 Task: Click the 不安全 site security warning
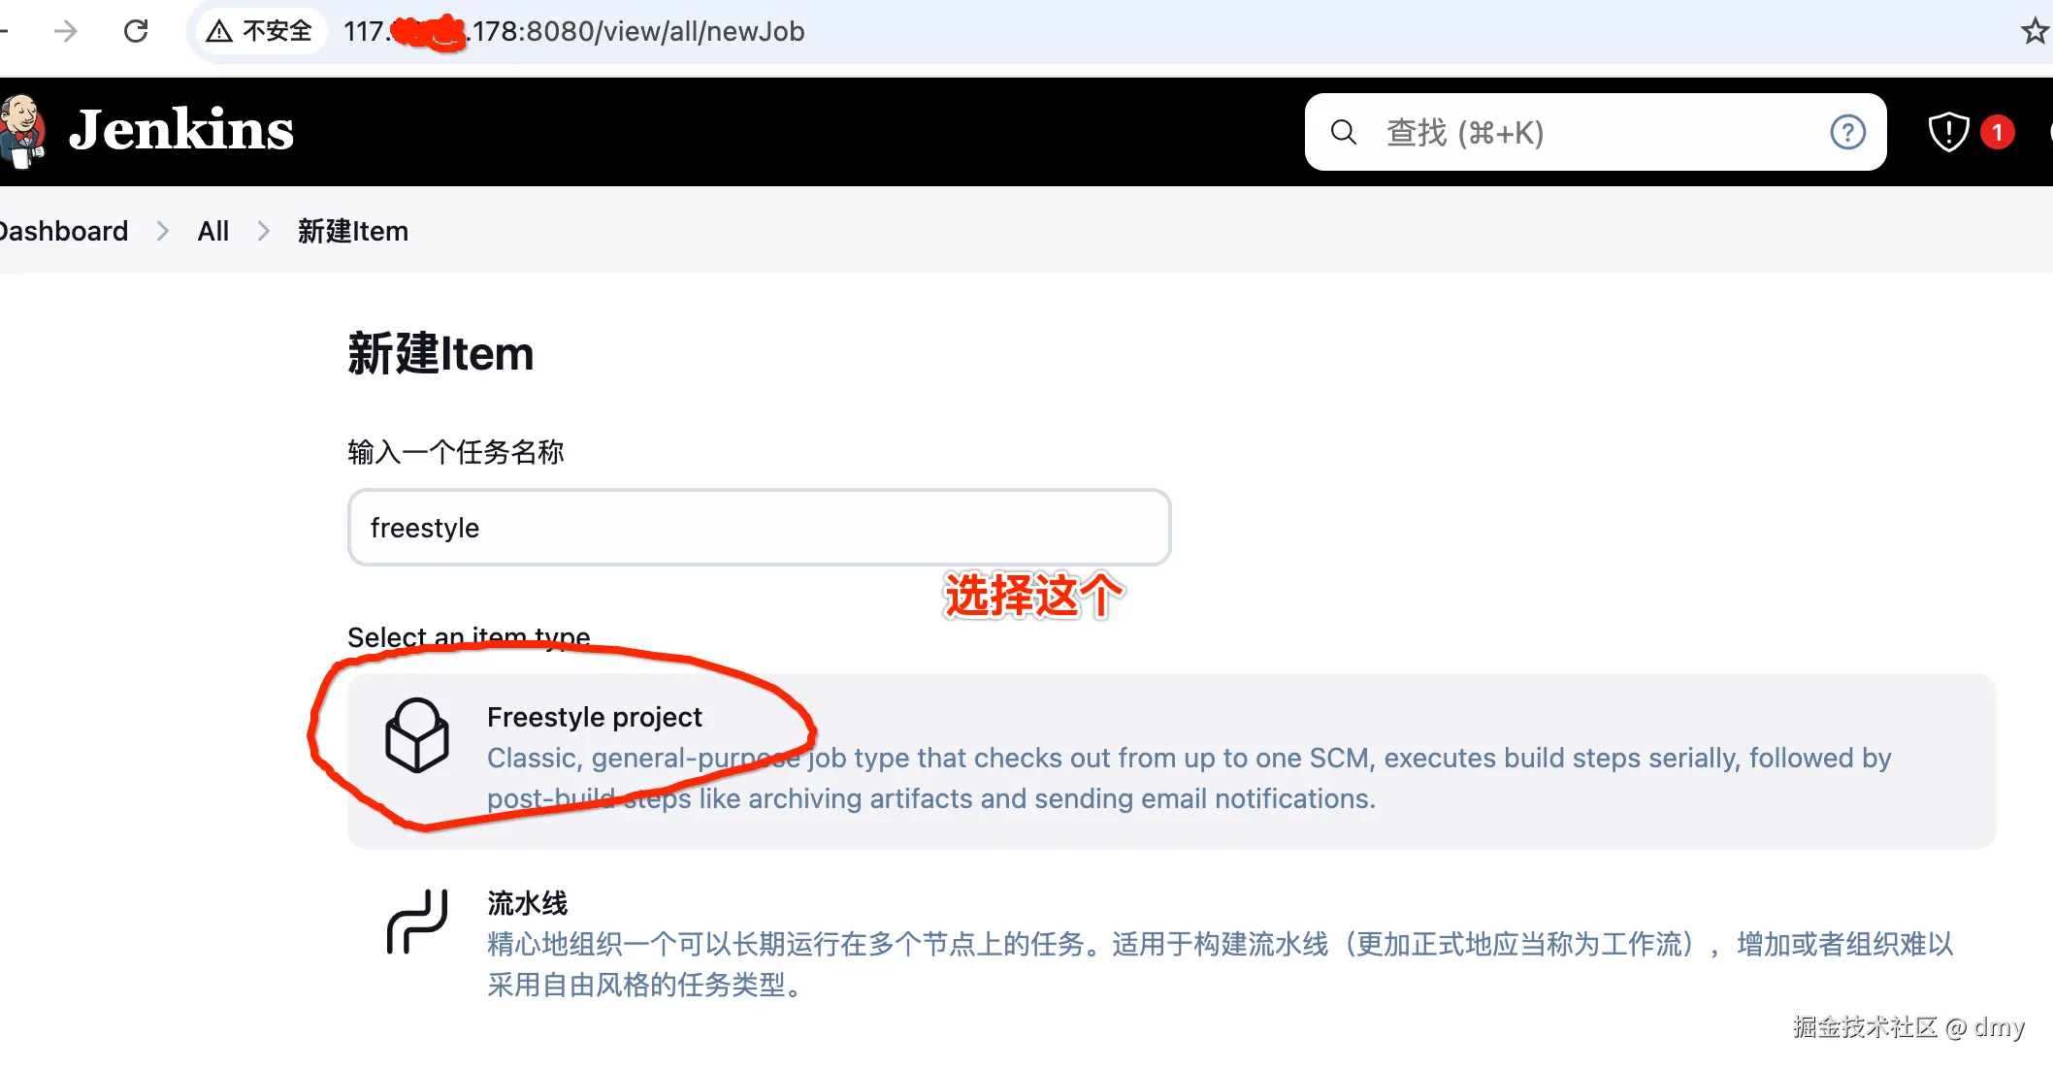point(260,31)
